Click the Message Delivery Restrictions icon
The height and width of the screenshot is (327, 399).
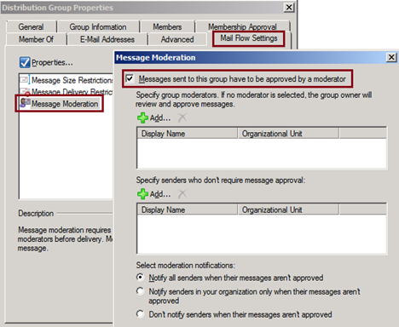point(25,92)
